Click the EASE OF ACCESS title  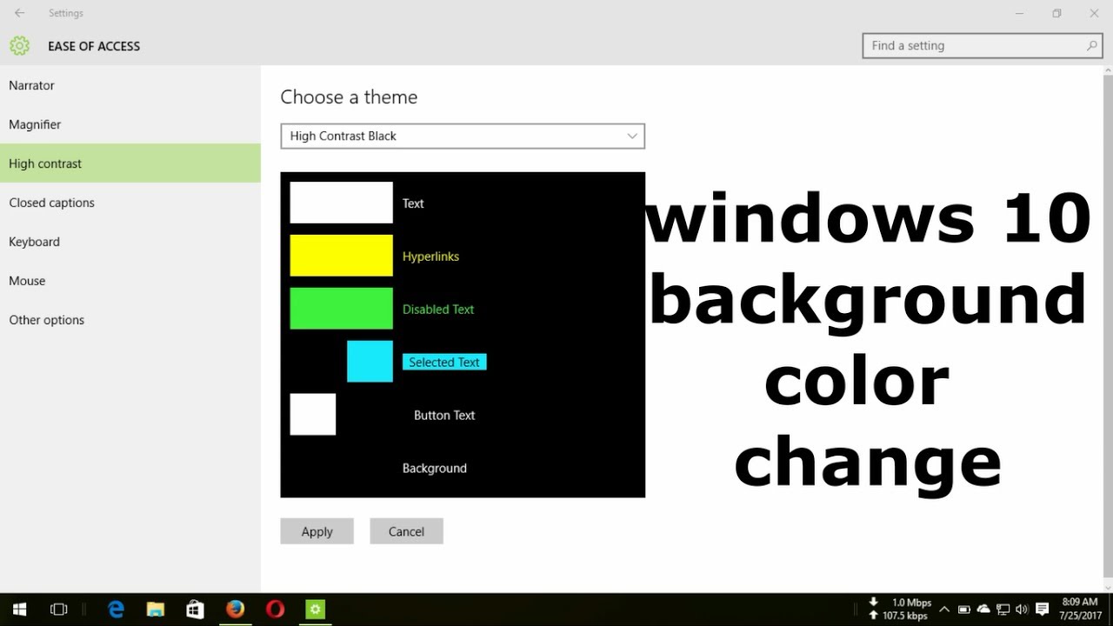point(94,46)
